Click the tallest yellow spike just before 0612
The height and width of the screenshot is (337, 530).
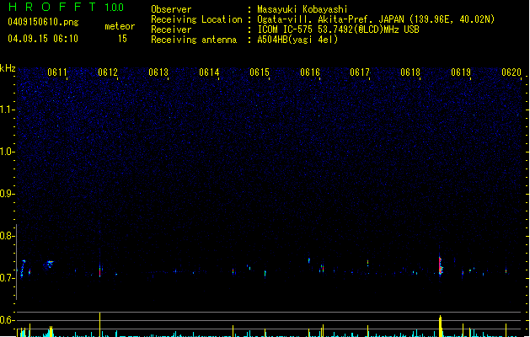coord(99,324)
